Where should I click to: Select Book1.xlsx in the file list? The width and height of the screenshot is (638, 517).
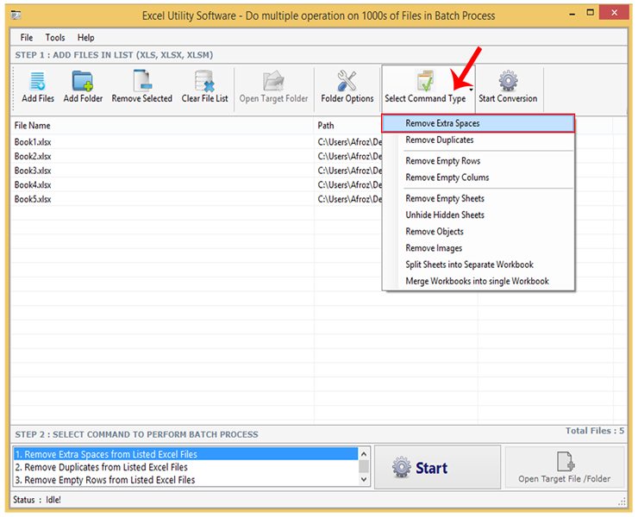[33, 142]
